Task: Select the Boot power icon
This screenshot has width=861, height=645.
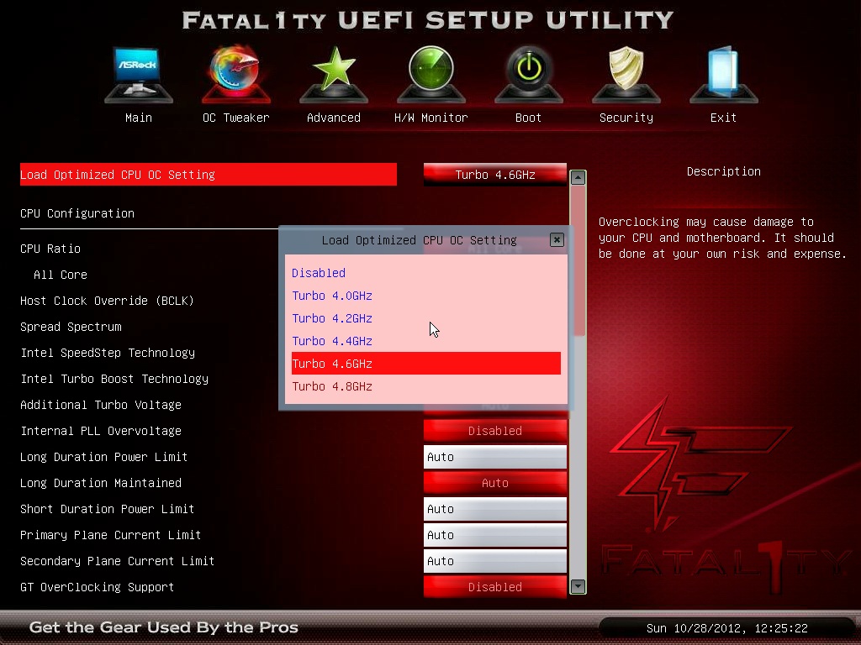Action: 529,75
